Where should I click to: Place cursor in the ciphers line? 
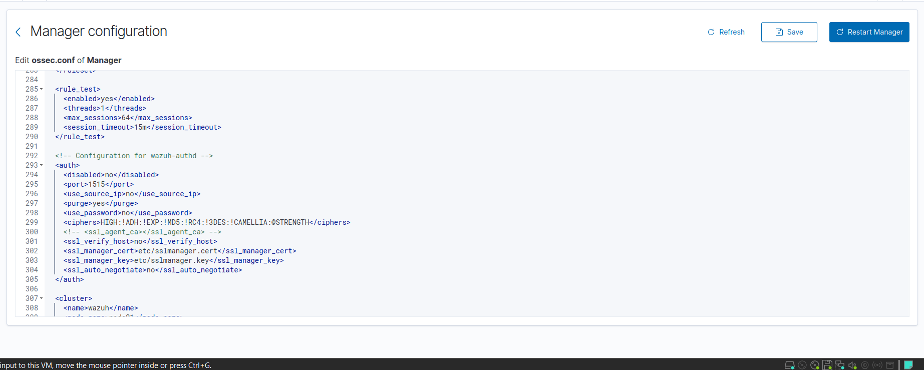pyautogui.click(x=206, y=222)
